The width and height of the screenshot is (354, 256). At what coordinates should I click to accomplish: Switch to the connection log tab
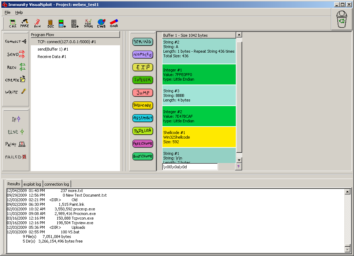tap(57, 184)
